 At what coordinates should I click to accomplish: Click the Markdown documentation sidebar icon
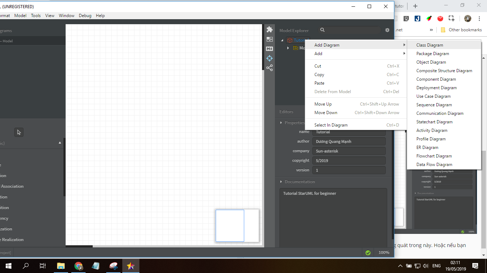coord(270,49)
